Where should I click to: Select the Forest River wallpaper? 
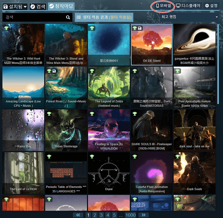coord(66,88)
